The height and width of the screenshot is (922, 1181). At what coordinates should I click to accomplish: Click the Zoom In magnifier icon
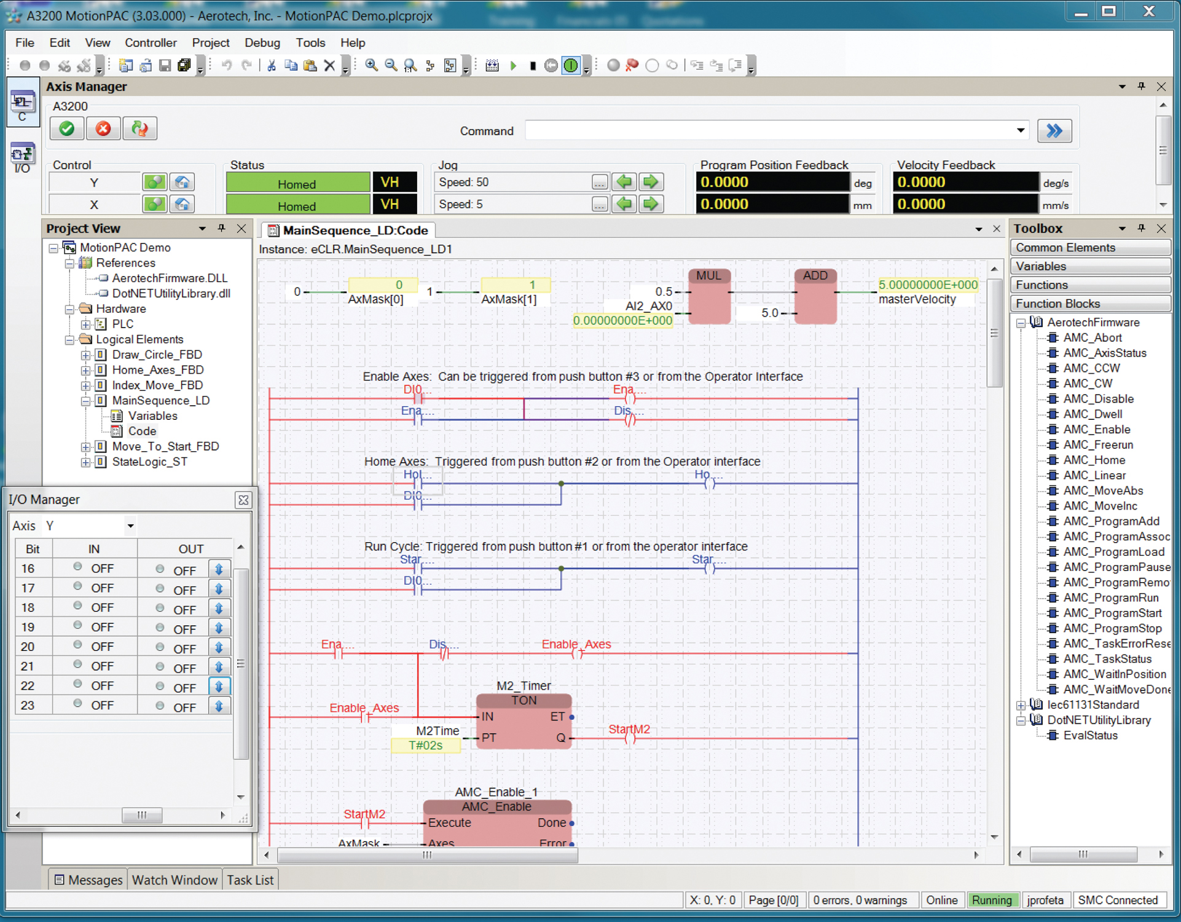371,66
